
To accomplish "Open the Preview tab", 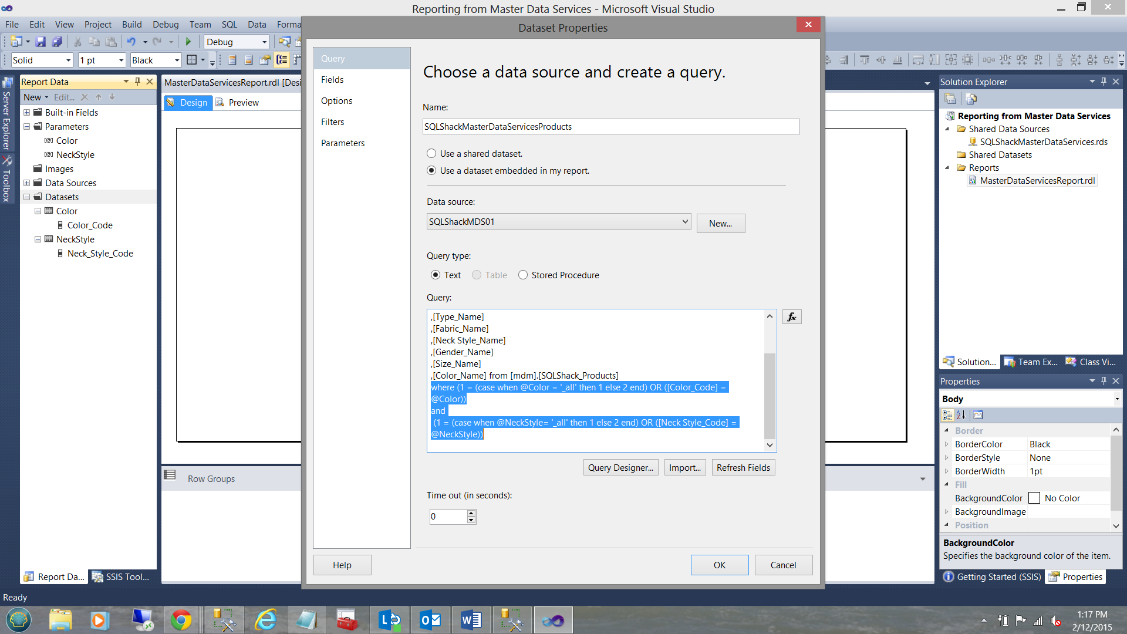I will point(243,103).
